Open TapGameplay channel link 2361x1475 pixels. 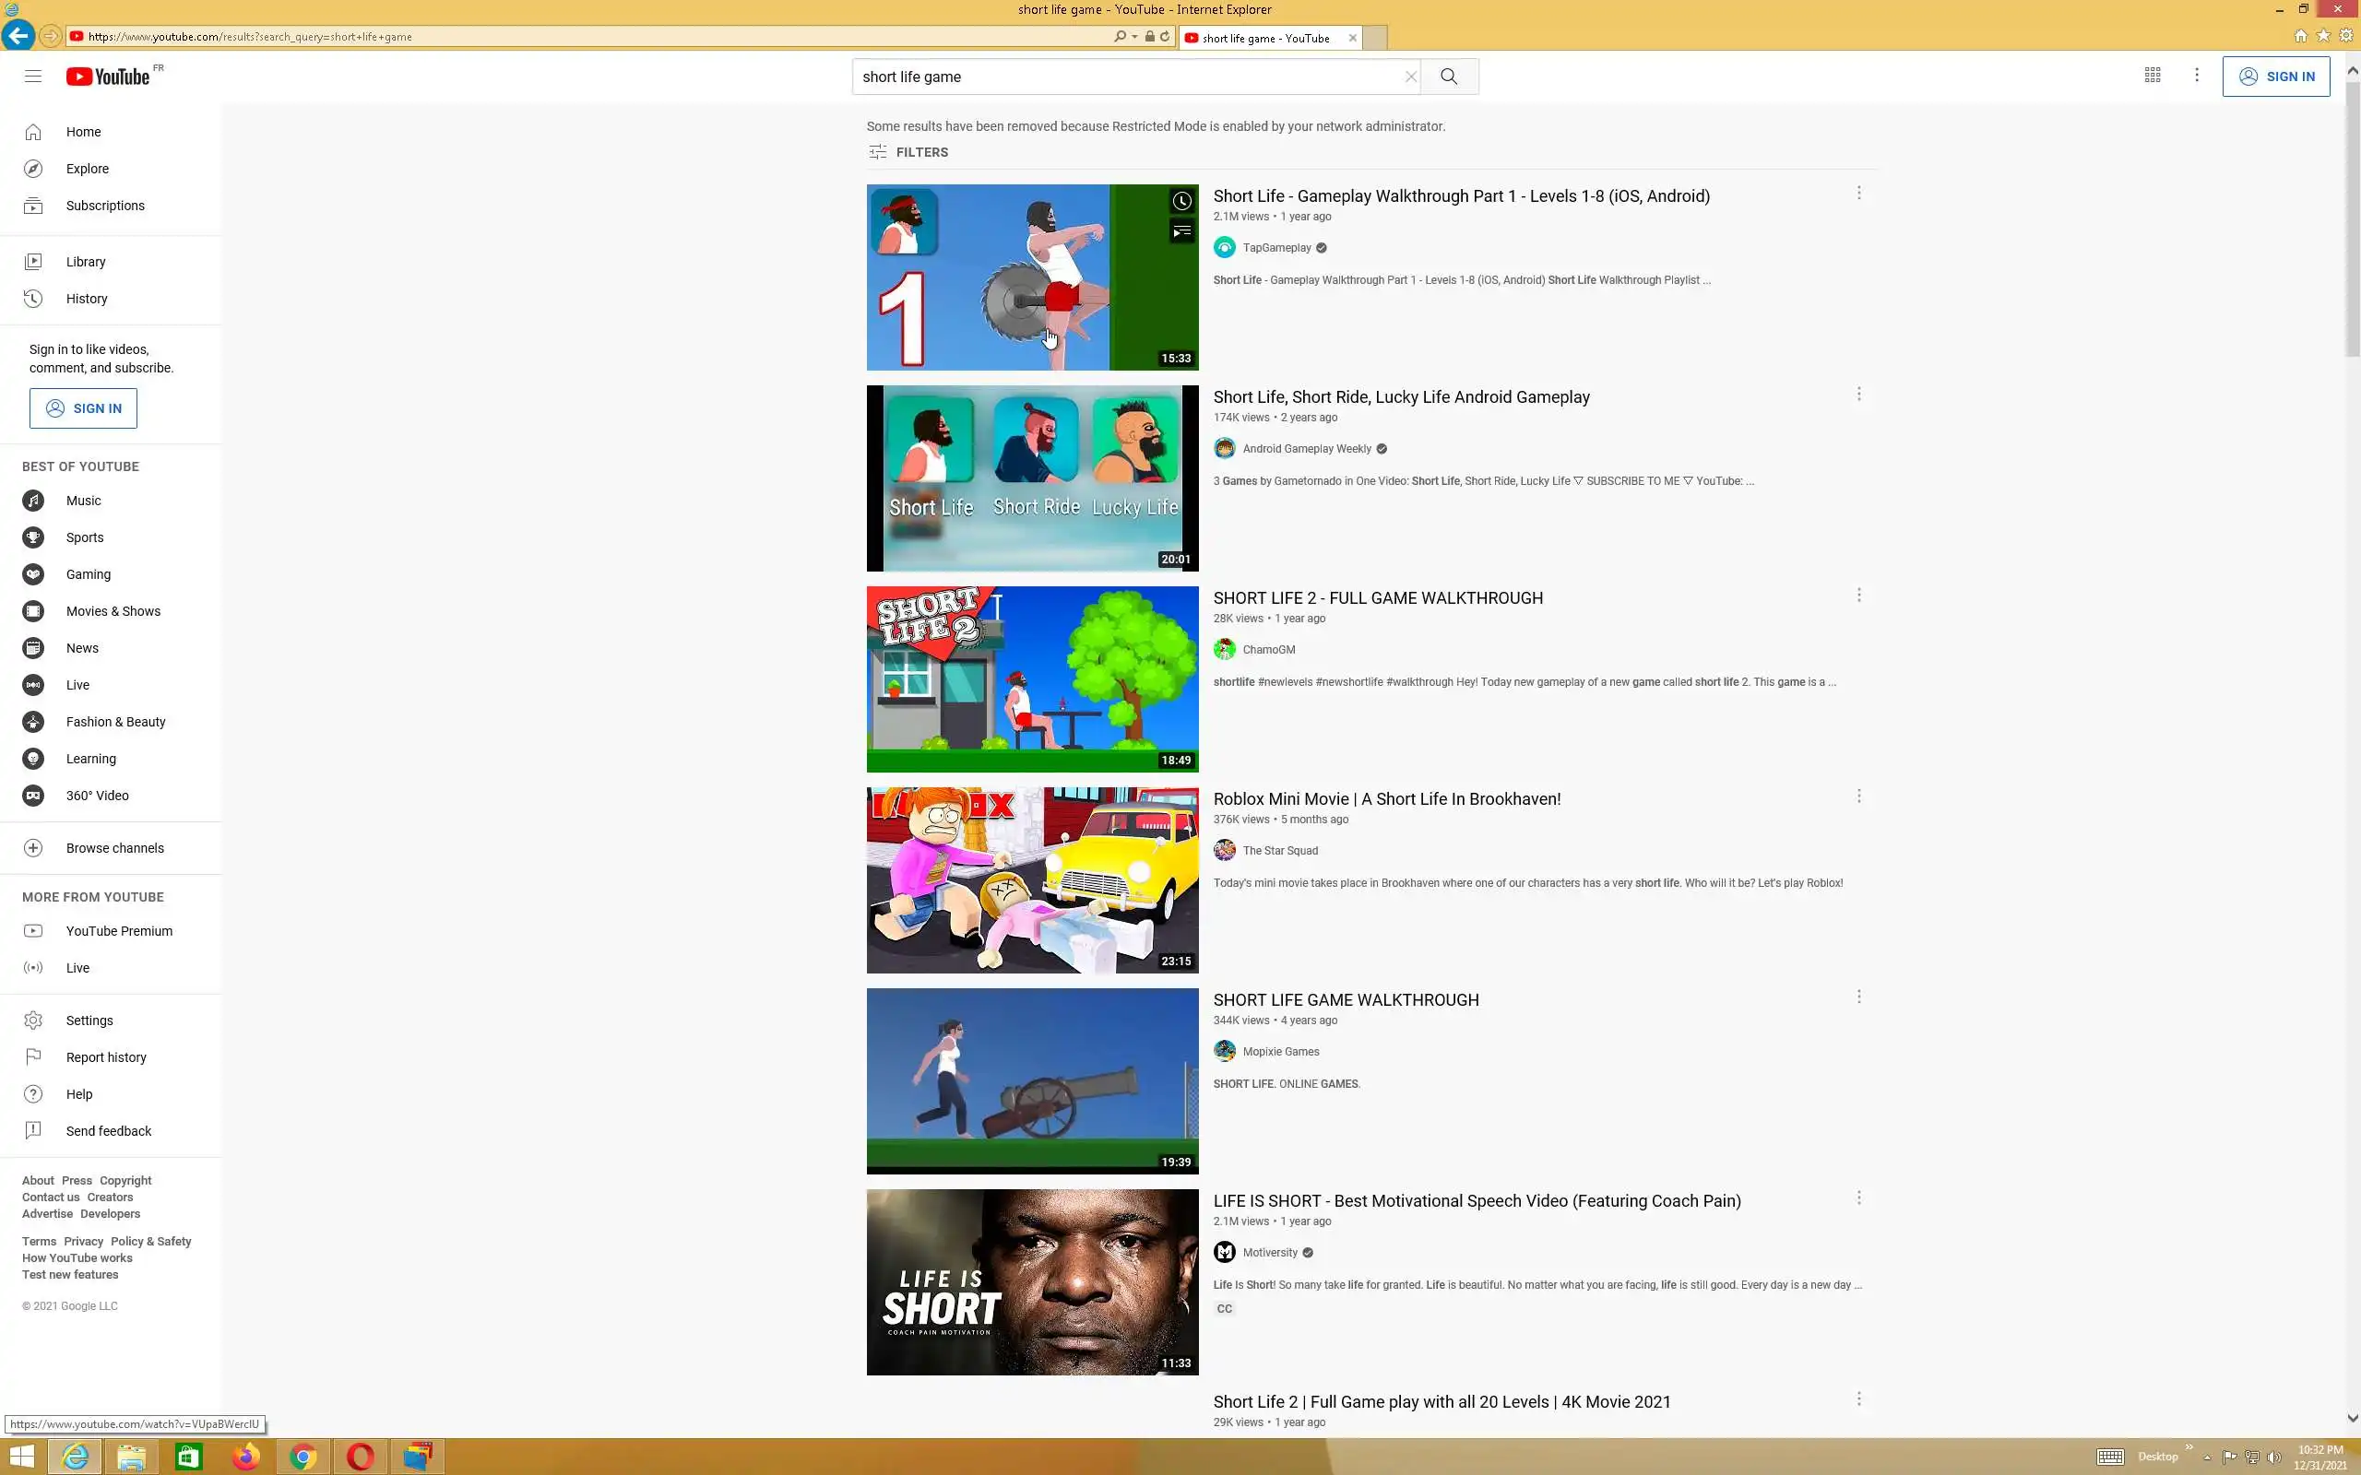[1276, 248]
